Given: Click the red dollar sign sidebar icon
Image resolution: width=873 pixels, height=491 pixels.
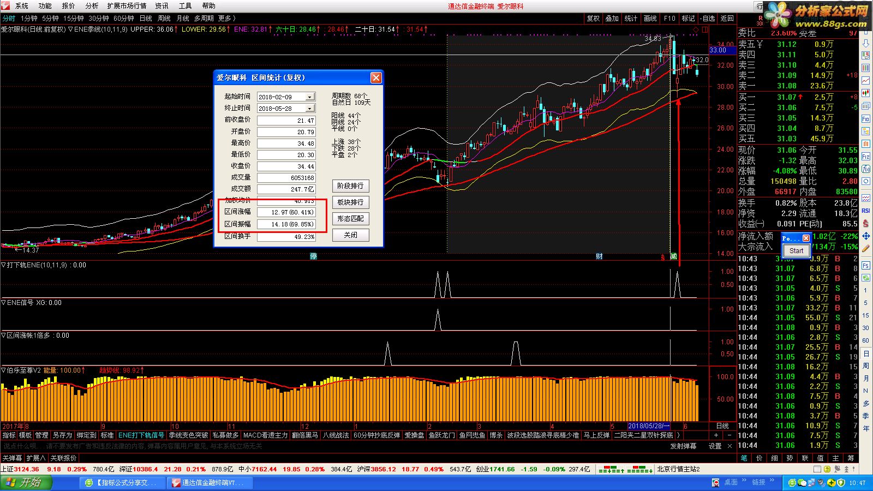Looking at the screenshot, I should pyautogui.click(x=866, y=224).
